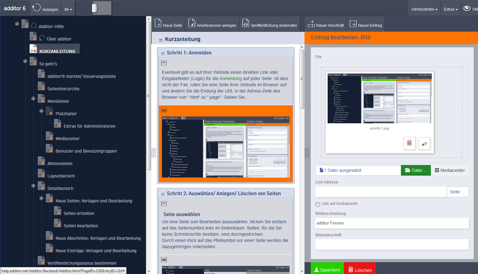Collapse the So geht's tree node
478x274 pixels.
click(25, 61)
